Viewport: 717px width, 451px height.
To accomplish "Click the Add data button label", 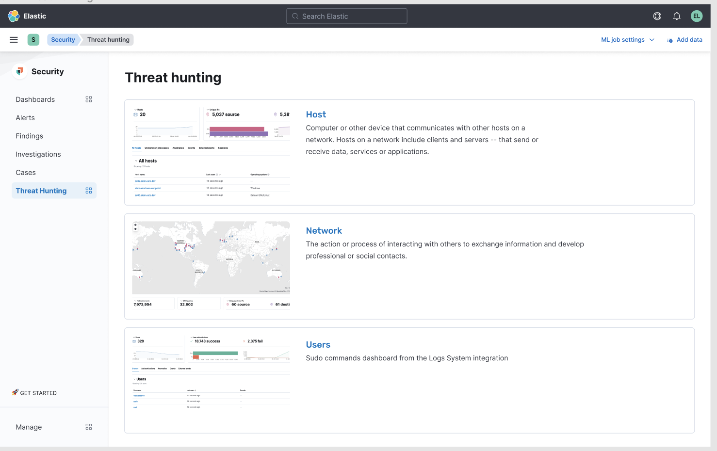I will (x=689, y=40).
